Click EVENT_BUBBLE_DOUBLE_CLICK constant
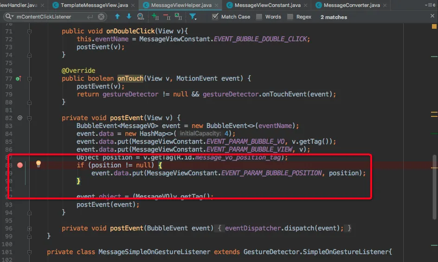The width and height of the screenshot is (438, 262). [260, 39]
